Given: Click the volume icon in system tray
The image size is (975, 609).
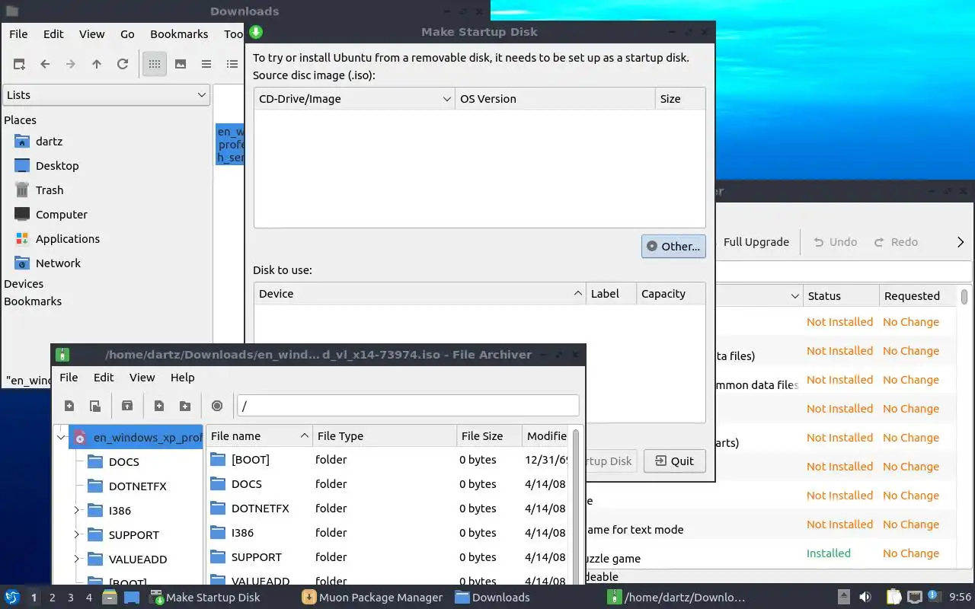Looking at the screenshot, I should point(865,598).
